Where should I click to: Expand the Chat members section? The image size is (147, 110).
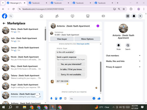(123, 55)
